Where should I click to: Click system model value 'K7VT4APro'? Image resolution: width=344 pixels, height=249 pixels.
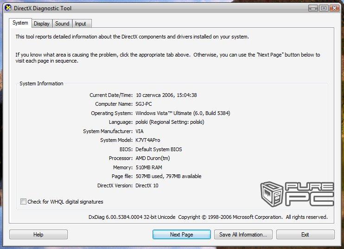point(148,140)
